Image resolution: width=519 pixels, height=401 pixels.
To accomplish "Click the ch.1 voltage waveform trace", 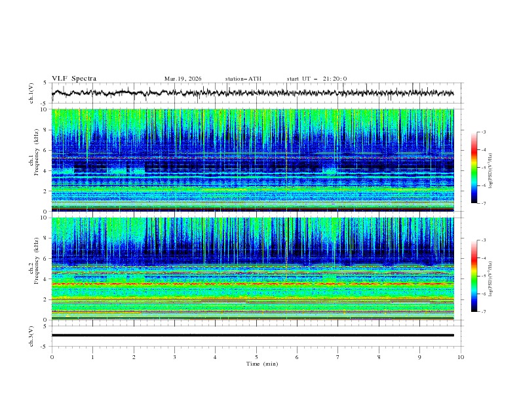I will click(x=252, y=93).
